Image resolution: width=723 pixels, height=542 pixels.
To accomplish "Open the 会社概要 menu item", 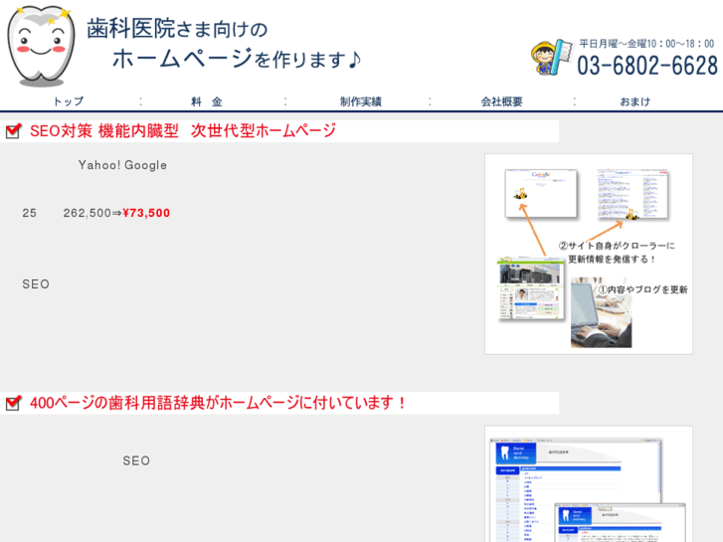I will click(501, 101).
